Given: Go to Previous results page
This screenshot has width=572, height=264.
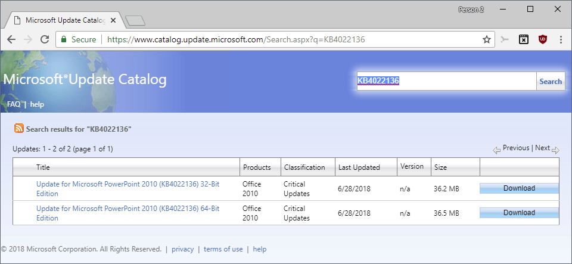Looking at the screenshot, I should click(516, 148).
